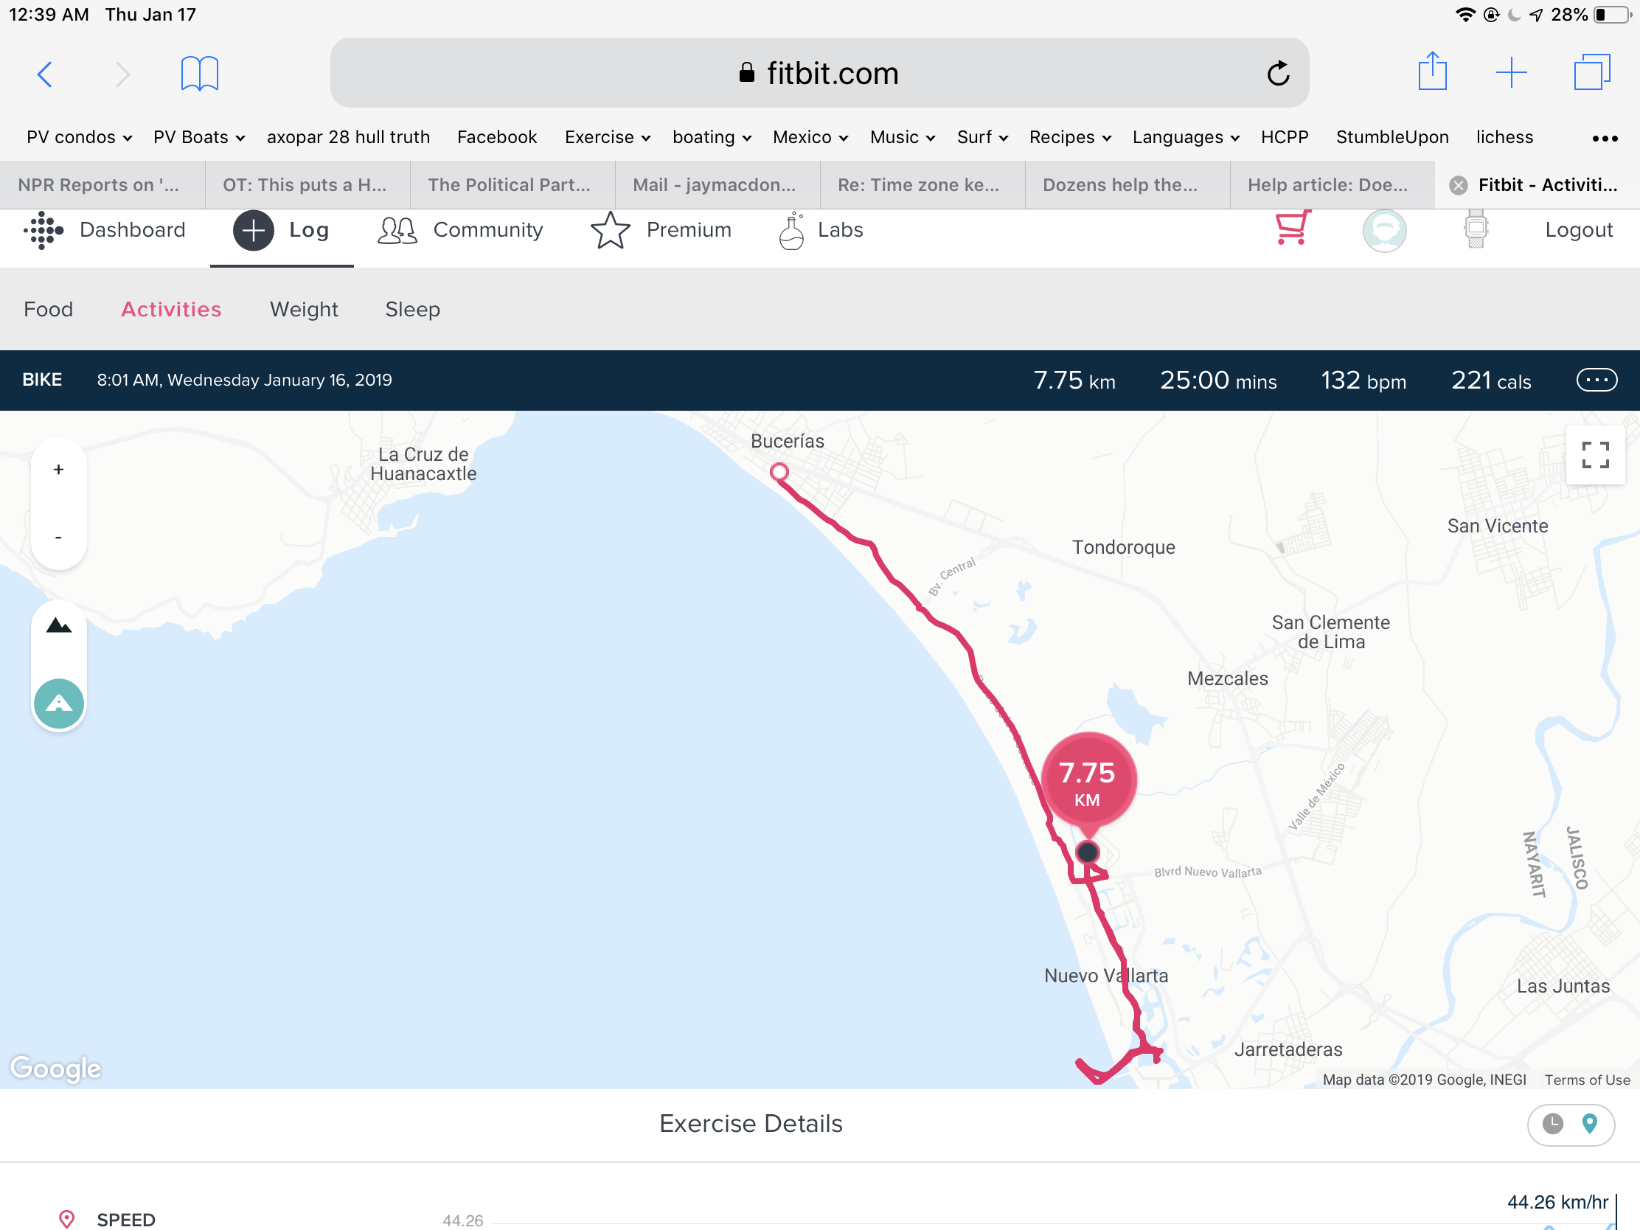1640x1230 pixels.
Task: Open the Premium star icon
Action: (610, 231)
